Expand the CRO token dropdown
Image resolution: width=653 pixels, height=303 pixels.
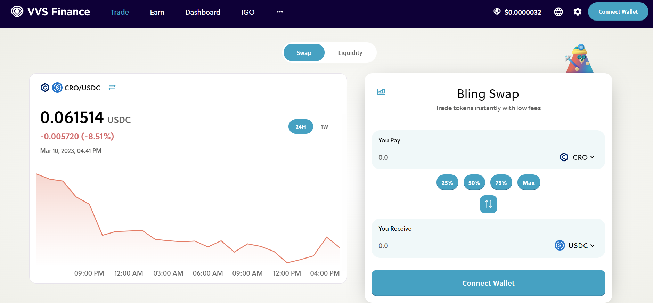(x=577, y=157)
